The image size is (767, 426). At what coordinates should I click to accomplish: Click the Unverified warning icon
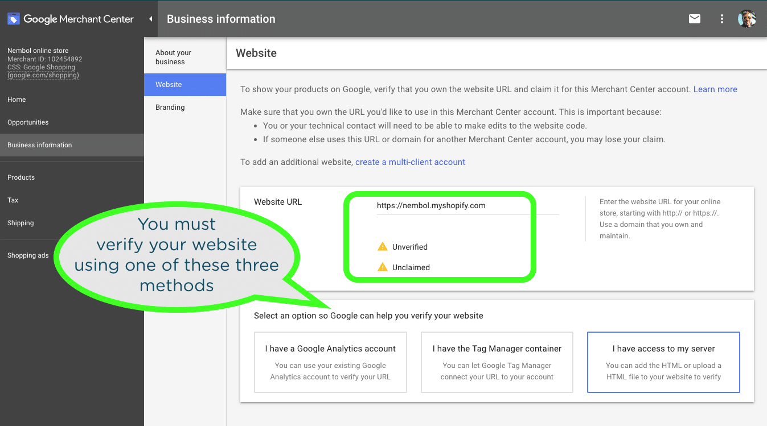[383, 247]
